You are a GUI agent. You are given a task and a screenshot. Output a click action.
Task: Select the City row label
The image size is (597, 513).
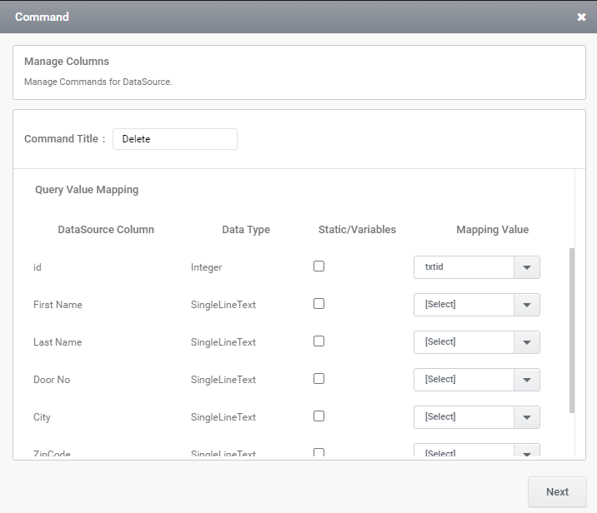coord(42,417)
